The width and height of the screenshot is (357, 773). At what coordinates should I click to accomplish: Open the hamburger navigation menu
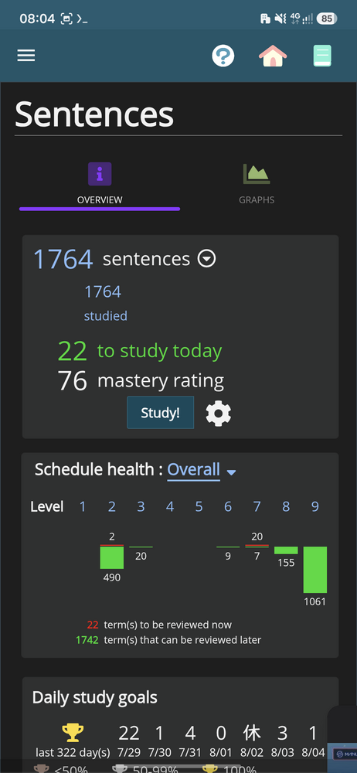[x=26, y=56]
